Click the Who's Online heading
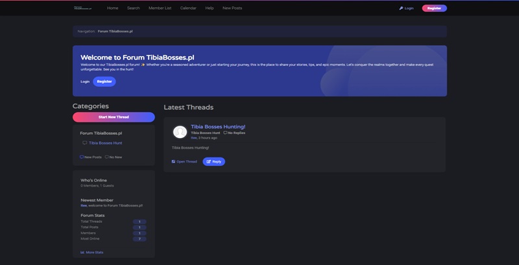This screenshot has width=519, height=265. (93, 180)
